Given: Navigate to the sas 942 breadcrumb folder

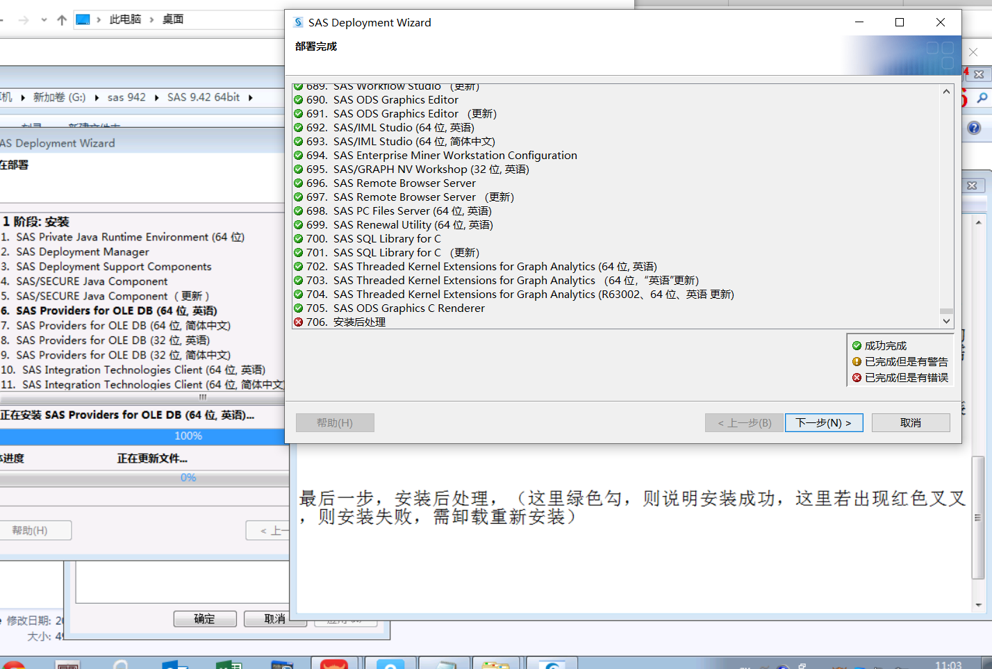Looking at the screenshot, I should [x=126, y=97].
